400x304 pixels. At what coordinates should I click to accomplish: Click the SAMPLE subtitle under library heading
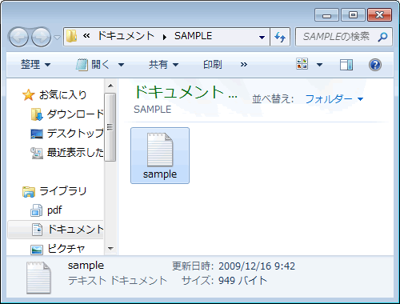pos(153,110)
